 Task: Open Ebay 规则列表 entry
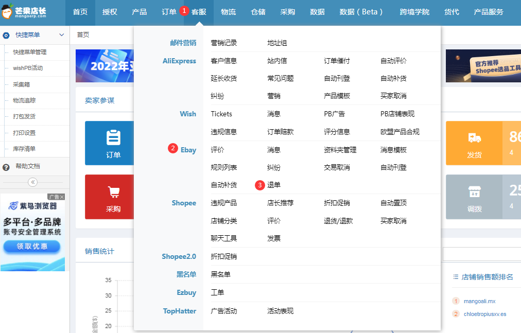click(x=223, y=167)
